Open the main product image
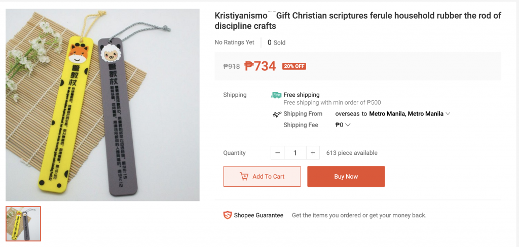The image size is (519, 247). [x=102, y=105]
